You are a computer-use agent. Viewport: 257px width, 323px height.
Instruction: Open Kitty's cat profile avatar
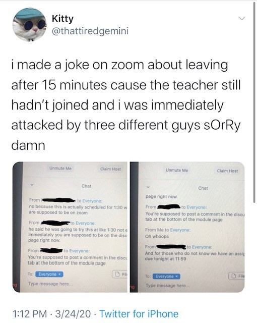click(x=29, y=25)
